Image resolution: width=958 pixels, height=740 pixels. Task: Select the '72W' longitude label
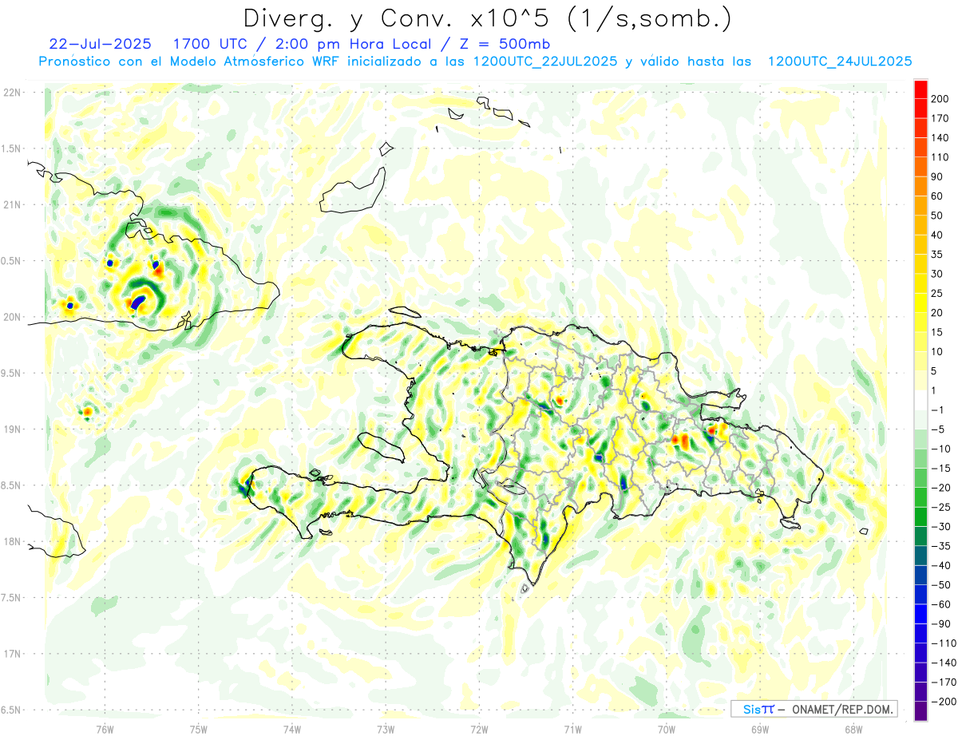479,730
